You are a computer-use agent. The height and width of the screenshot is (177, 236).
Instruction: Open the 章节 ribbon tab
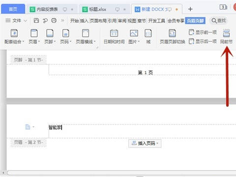click(x=142, y=21)
